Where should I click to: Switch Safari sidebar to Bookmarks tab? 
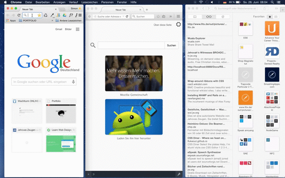click(195, 16)
